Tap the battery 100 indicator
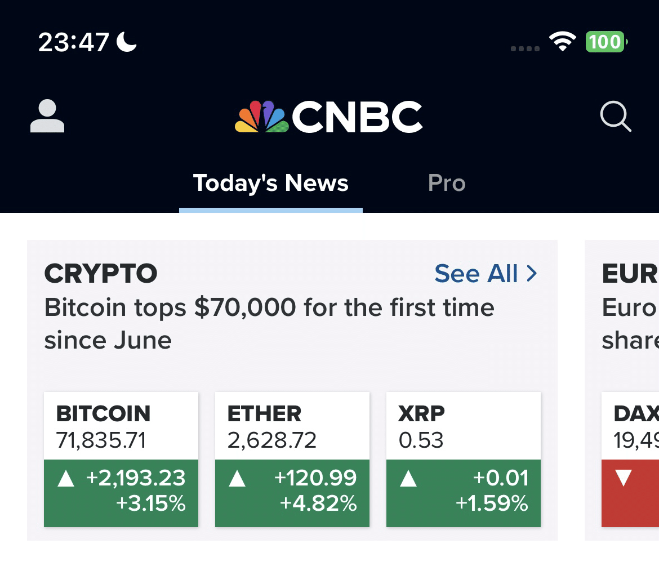 tap(606, 42)
